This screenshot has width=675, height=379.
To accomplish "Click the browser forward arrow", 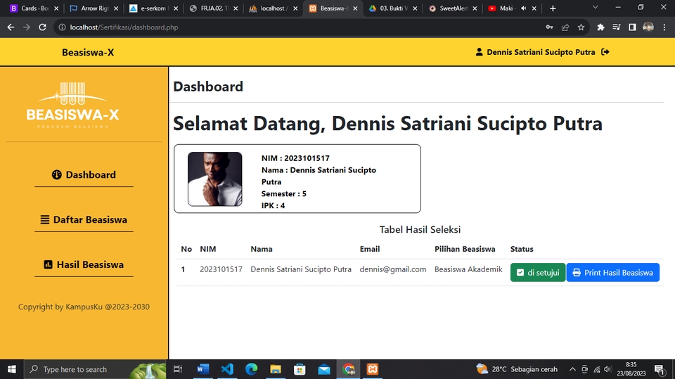I will tap(27, 27).
